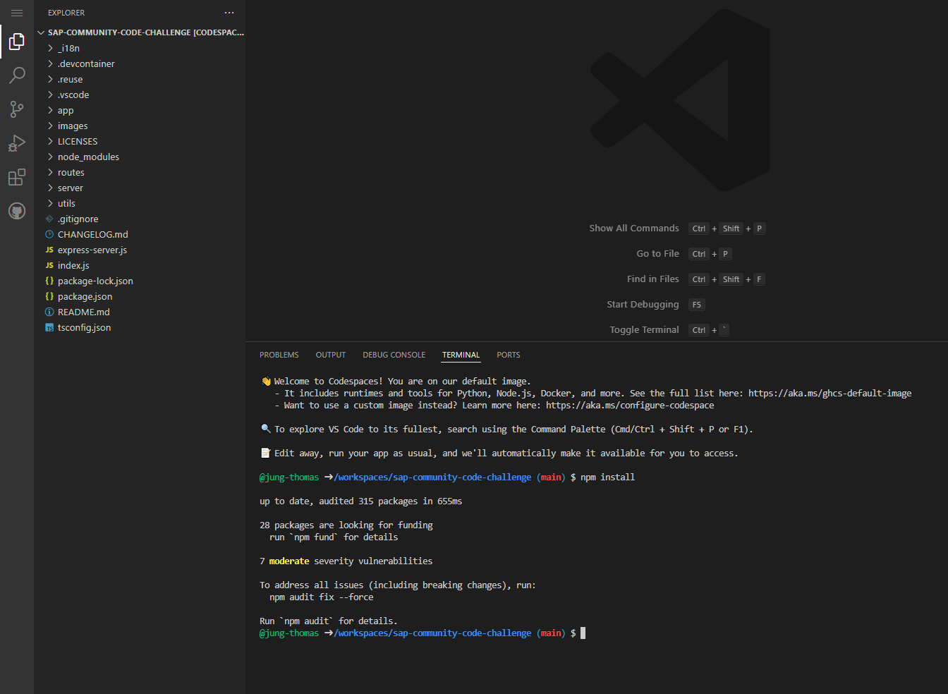Open the tsconfig.json file
This screenshot has width=948, height=694.
pos(84,327)
